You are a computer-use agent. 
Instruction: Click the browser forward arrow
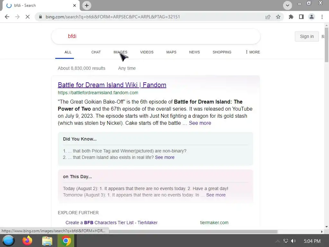17,17
